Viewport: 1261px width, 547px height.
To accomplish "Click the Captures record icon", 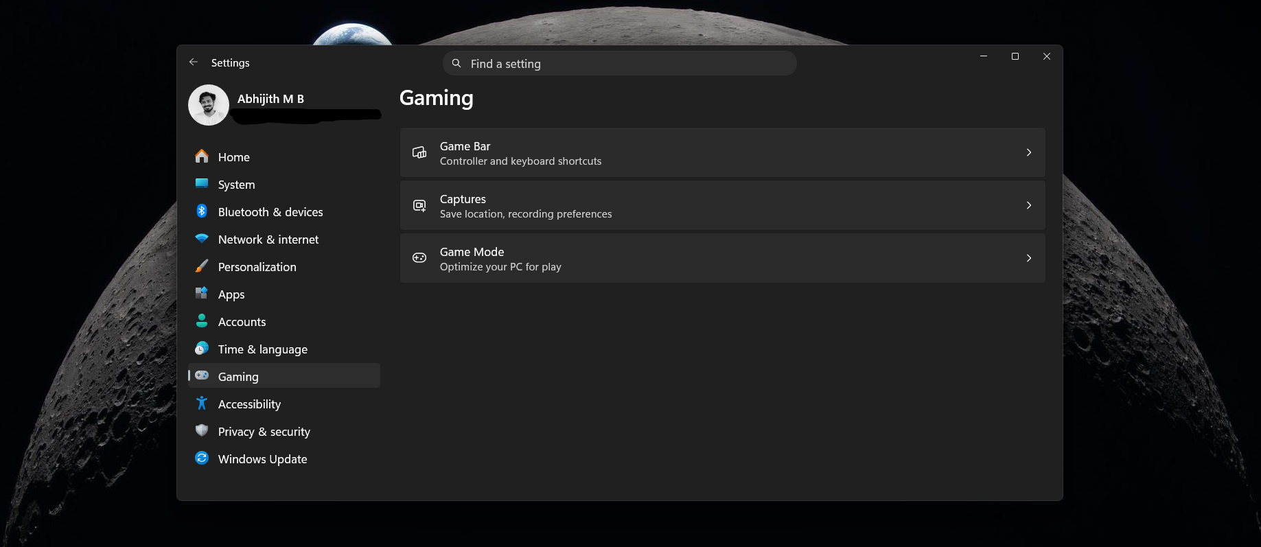I will 419,205.
